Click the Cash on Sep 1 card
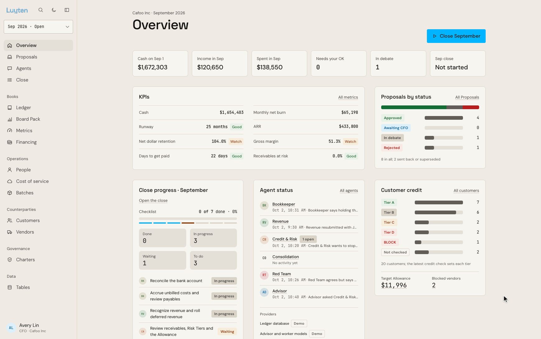541x339 pixels. [160, 63]
